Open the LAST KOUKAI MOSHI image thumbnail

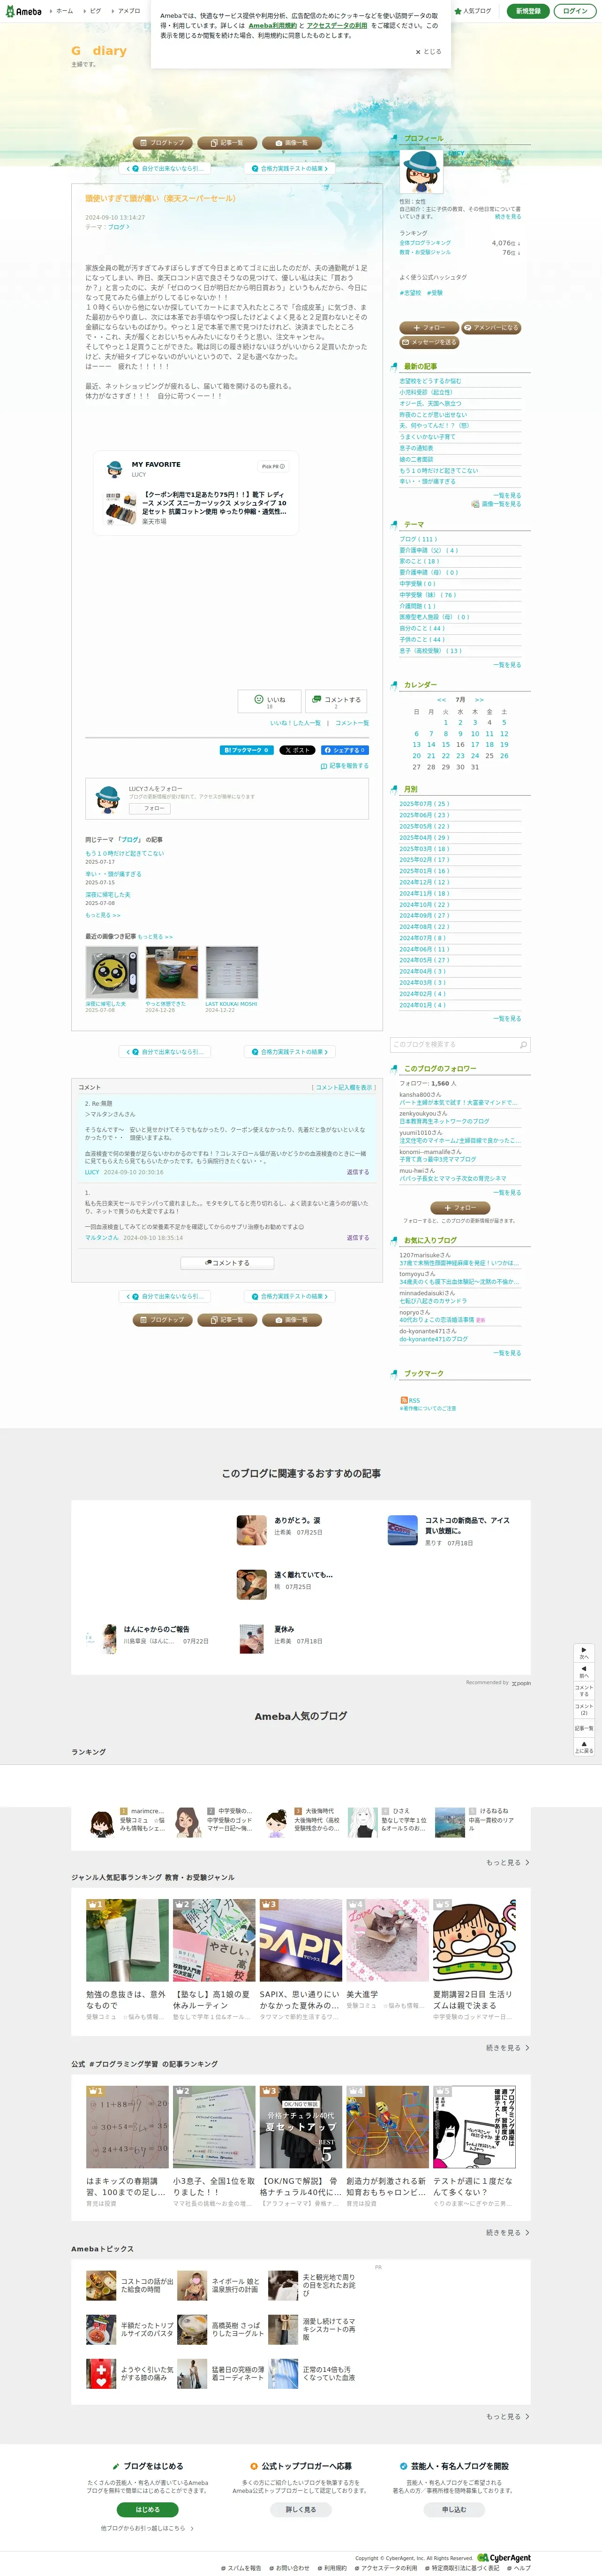(x=232, y=972)
